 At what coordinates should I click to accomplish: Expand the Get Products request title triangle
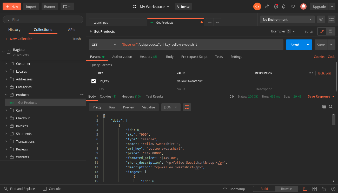[x=91, y=31]
